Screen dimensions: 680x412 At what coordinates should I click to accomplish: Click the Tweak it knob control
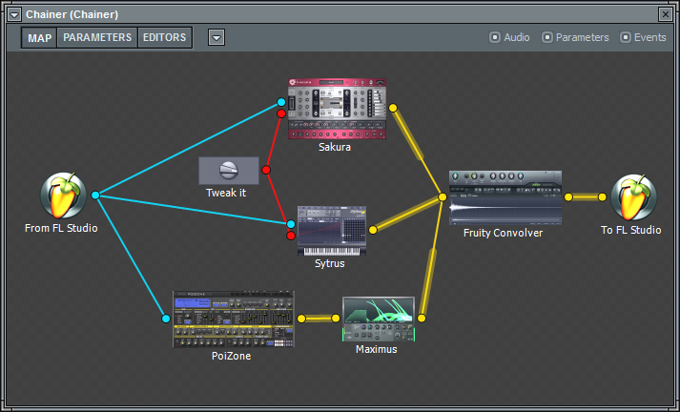[x=229, y=171]
